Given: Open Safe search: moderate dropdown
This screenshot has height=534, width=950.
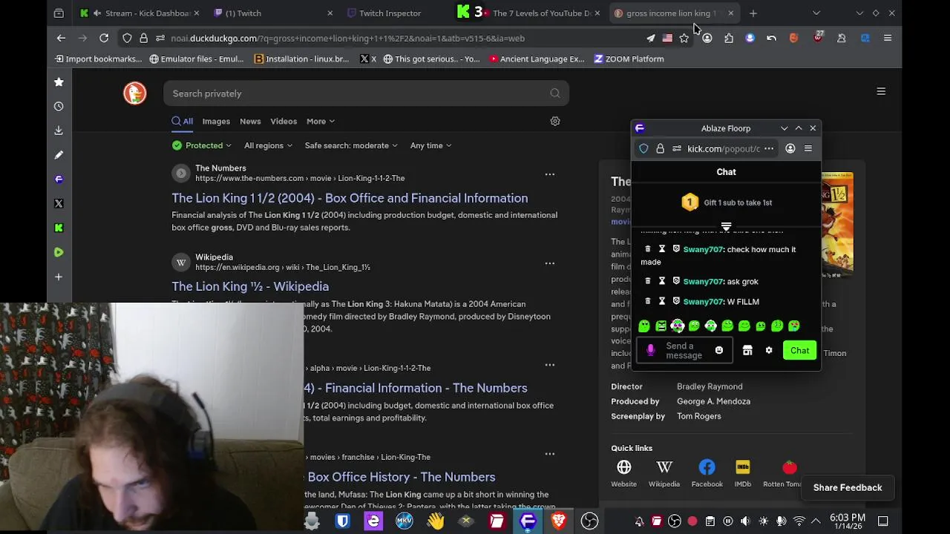Looking at the screenshot, I should (x=351, y=145).
